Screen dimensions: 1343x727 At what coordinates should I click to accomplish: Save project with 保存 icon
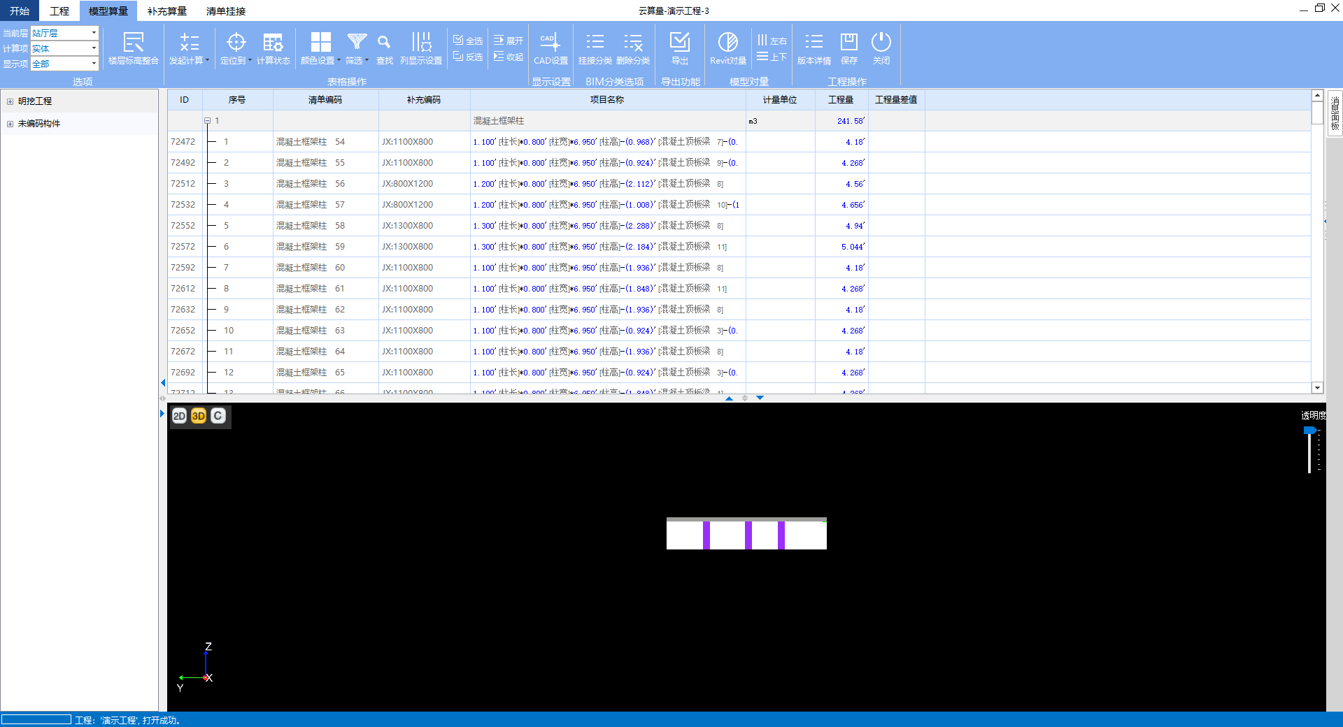(848, 43)
